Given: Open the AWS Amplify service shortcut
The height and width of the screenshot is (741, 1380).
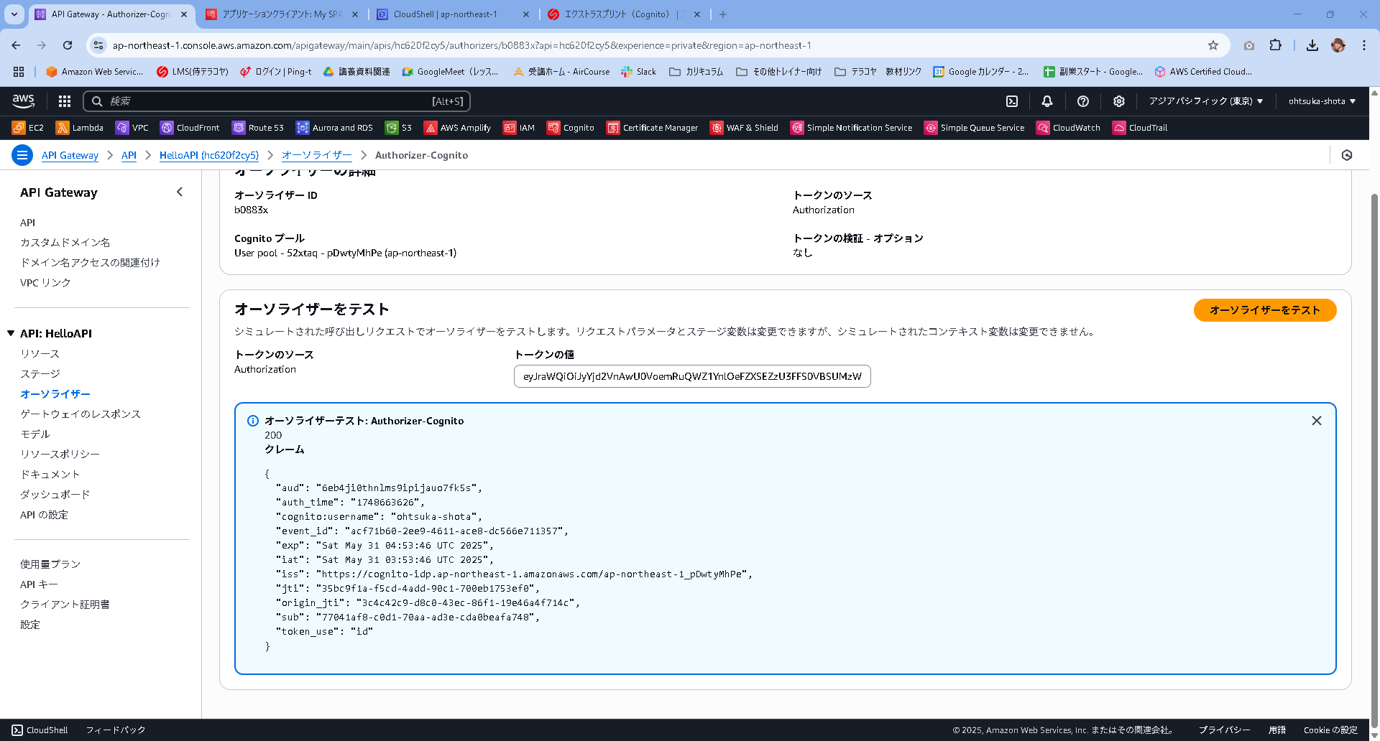Looking at the screenshot, I should tap(457, 127).
